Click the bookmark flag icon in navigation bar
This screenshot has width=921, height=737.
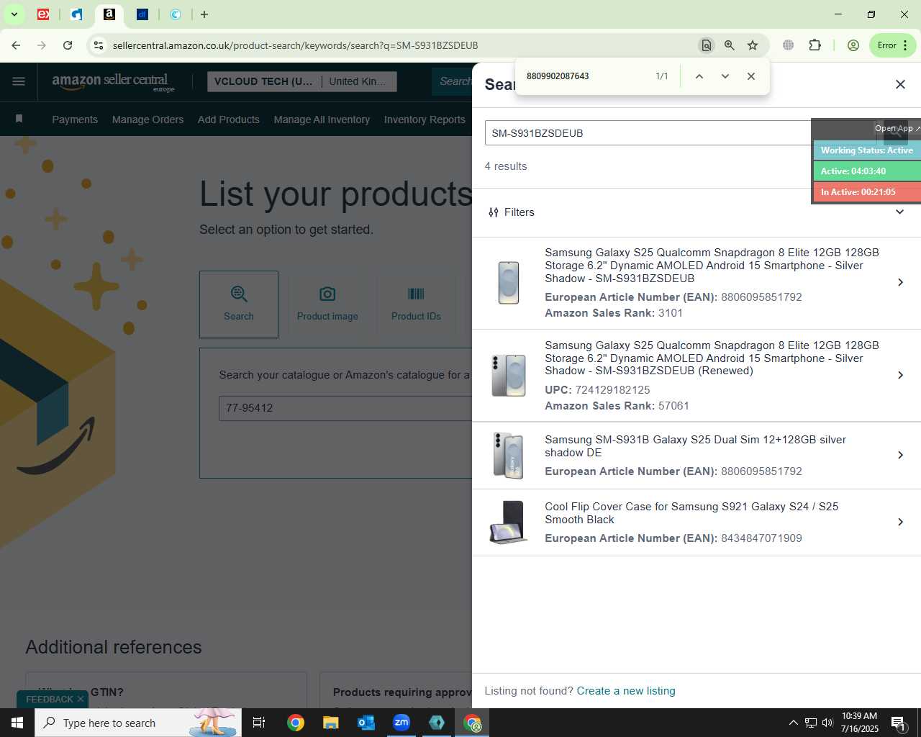coord(19,119)
